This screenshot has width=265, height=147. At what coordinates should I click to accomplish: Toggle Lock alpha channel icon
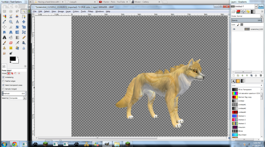tap(242, 25)
